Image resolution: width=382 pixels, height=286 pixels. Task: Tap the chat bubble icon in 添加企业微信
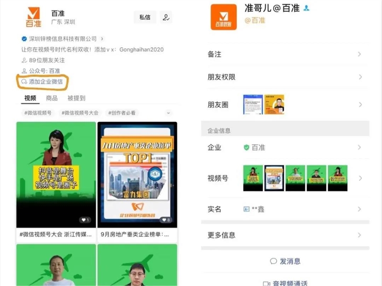coord(24,81)
